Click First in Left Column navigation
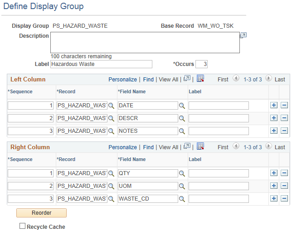Image resolution: width=292 pixels, height=232 pixels. (x=223, y=80)
